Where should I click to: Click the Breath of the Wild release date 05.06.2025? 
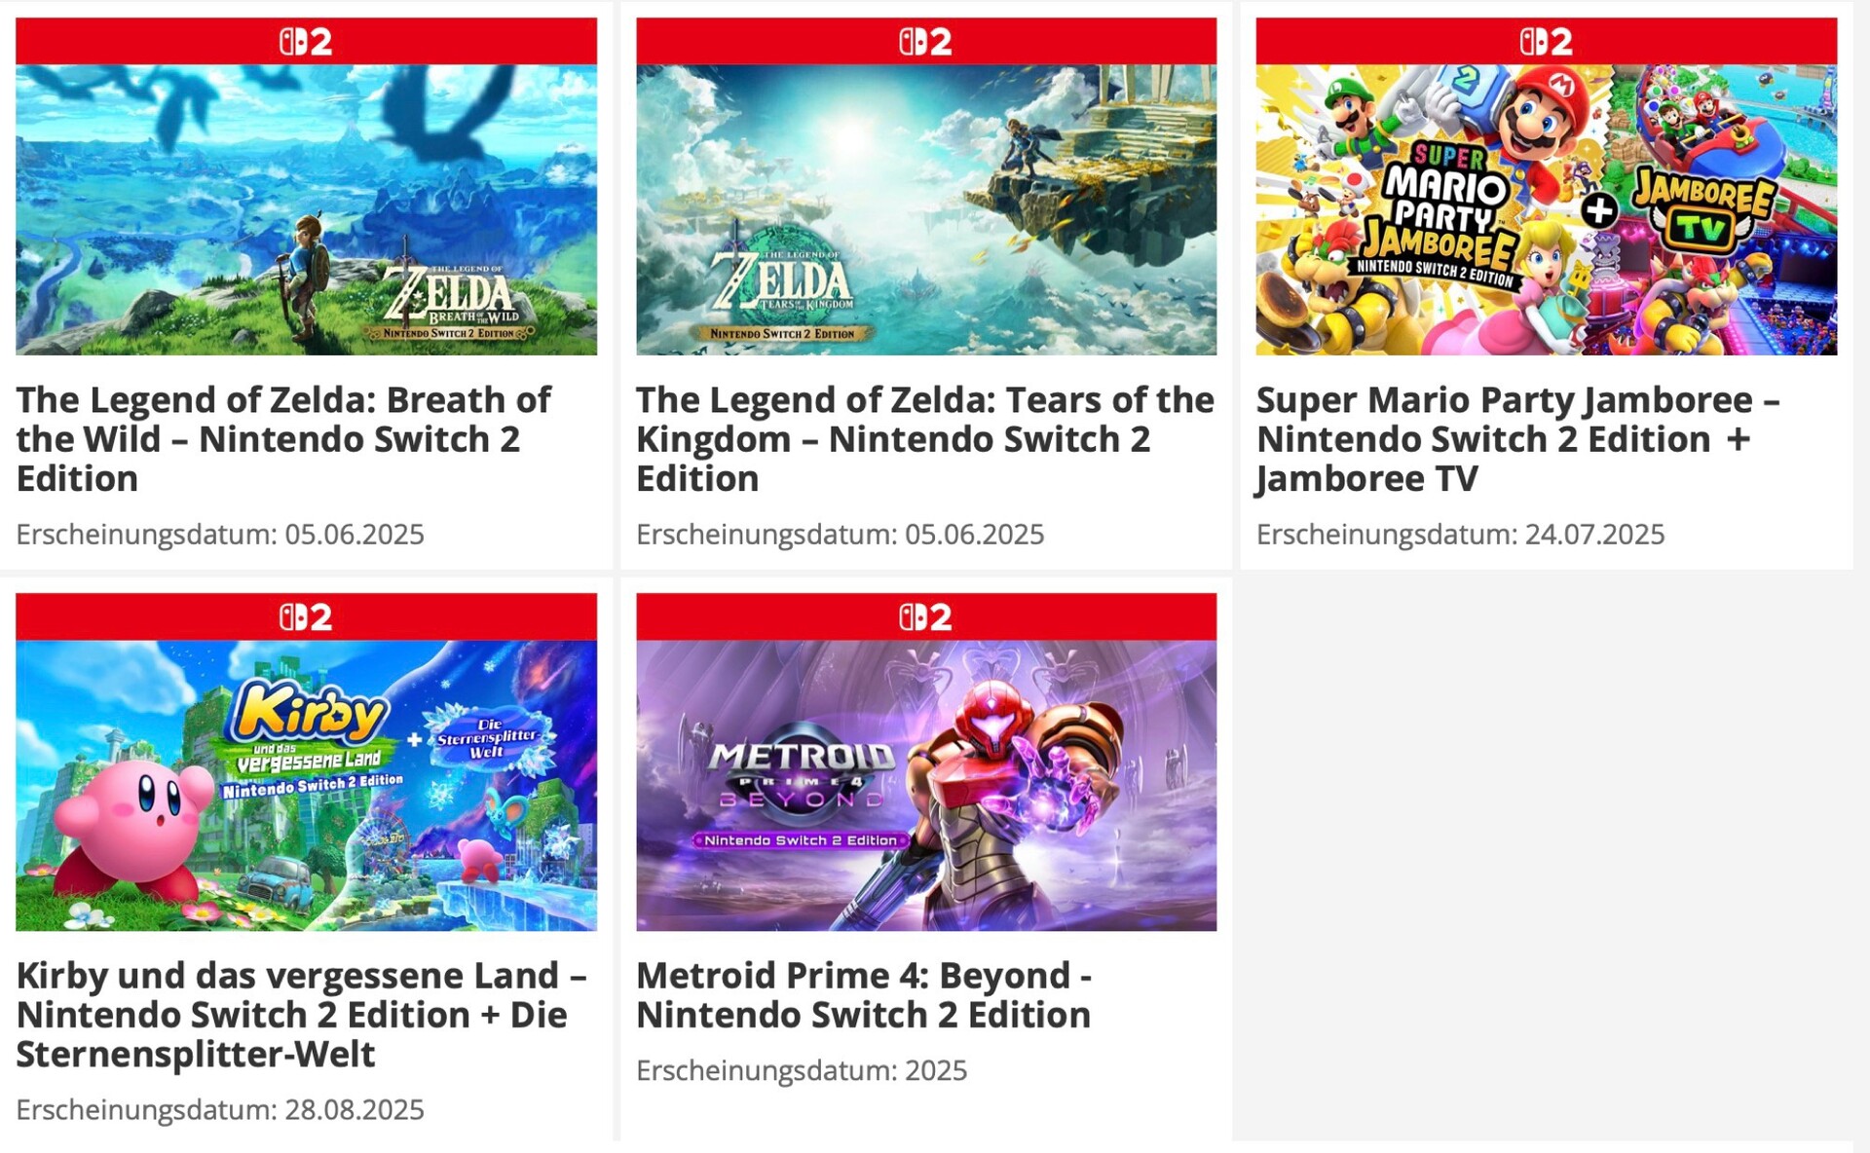[220, 535]
